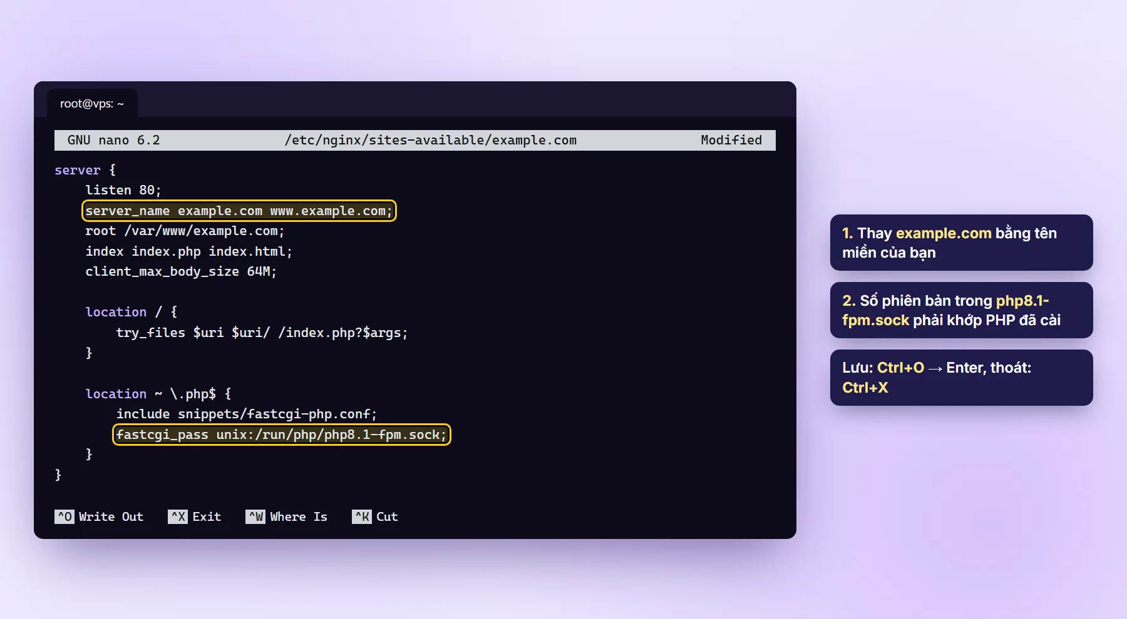Click the client_max_body_size 64M line

pos(181,271)
